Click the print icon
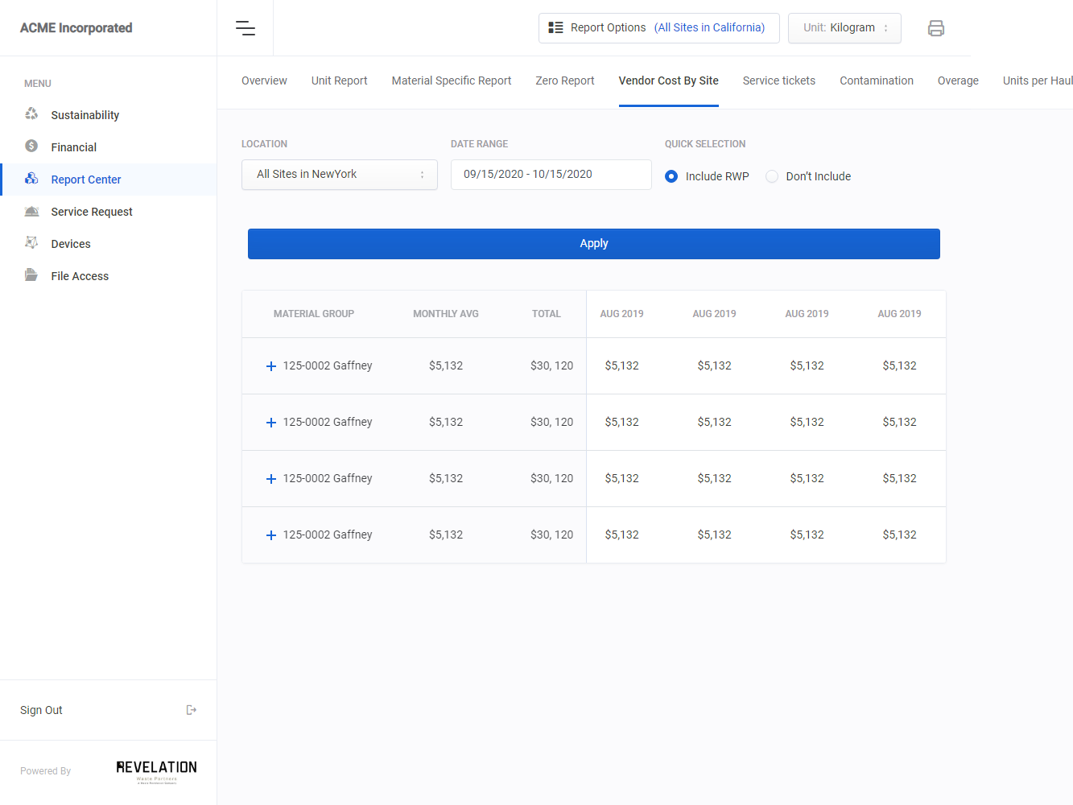The width and height of the screenshot is (1073, 805). 936,28
